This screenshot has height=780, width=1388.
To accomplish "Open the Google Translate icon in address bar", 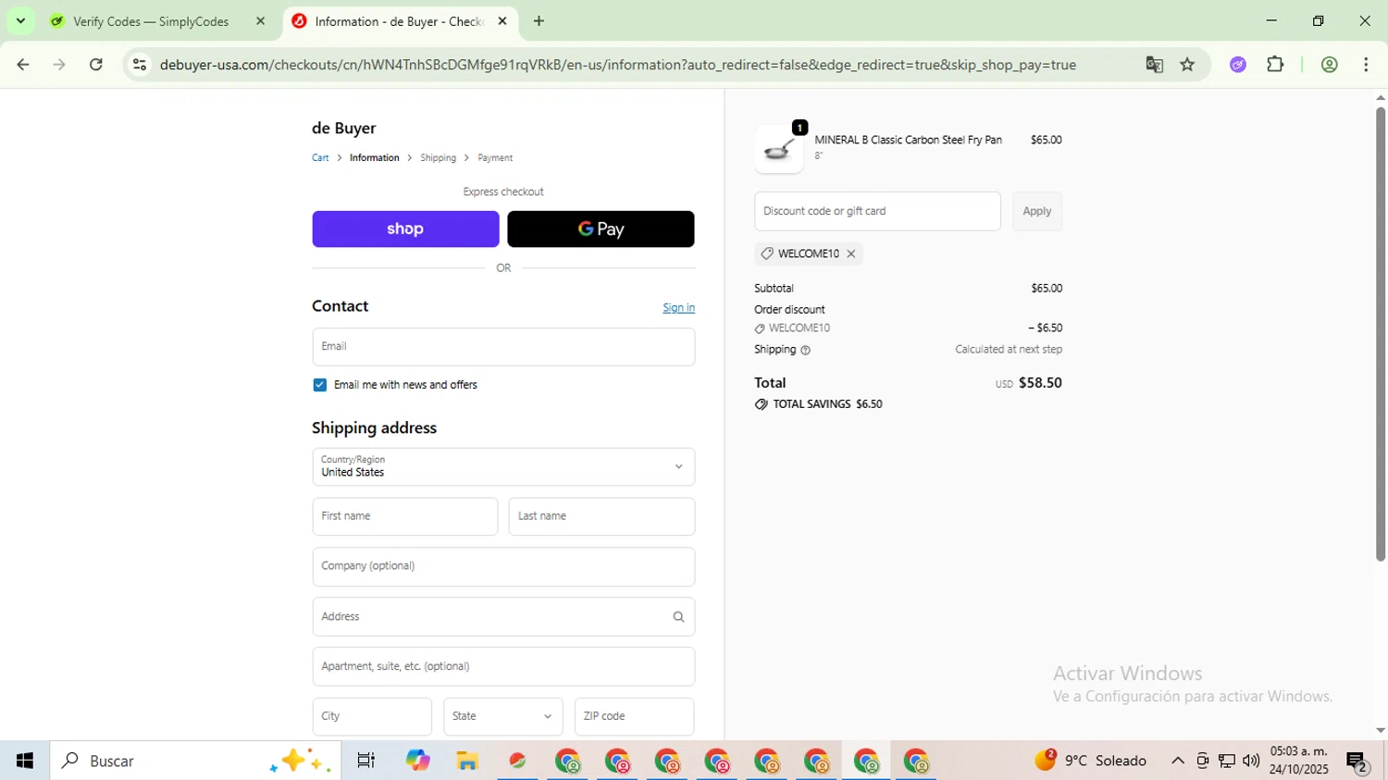I will [x=1154, y=65].
